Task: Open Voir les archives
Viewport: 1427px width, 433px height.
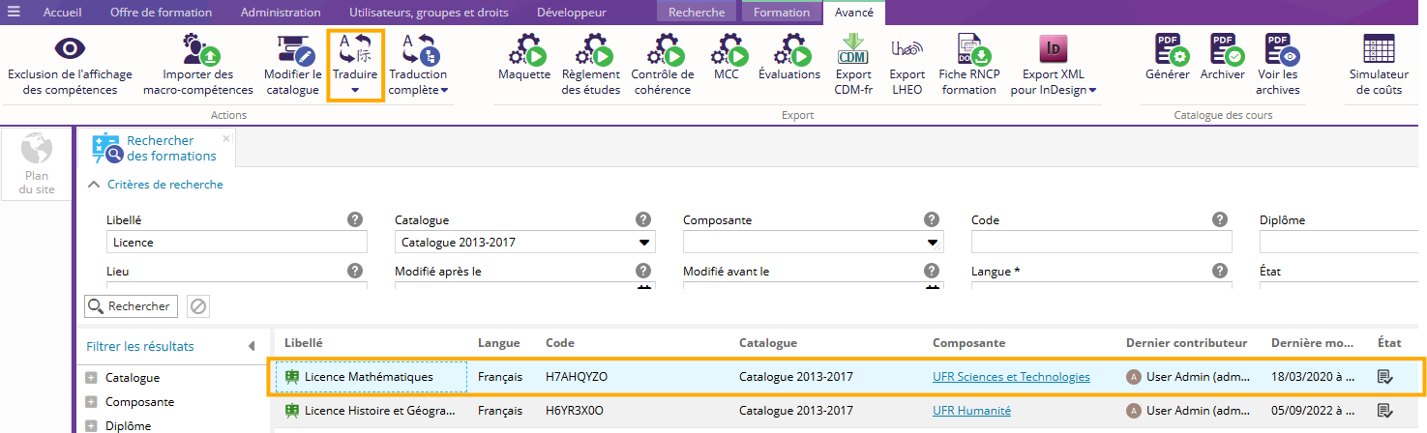Action: pyautogui.click(x=1278, y=50)
